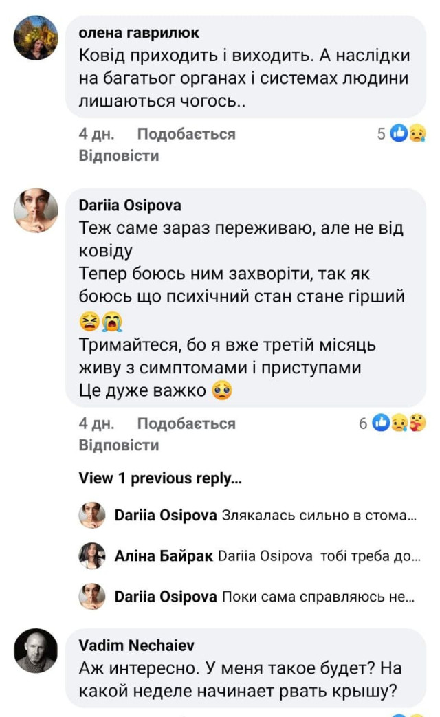Open Dariia Osipova's reply starting with Поки
The image size is (440, 717).
pos(318,597)
